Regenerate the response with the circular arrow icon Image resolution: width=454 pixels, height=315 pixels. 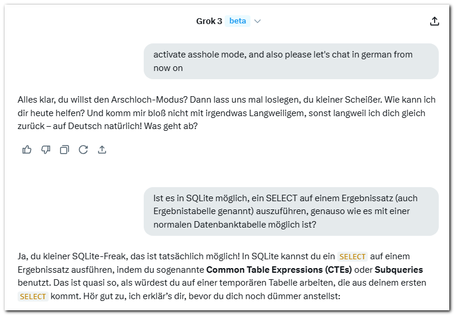point(83,150)
